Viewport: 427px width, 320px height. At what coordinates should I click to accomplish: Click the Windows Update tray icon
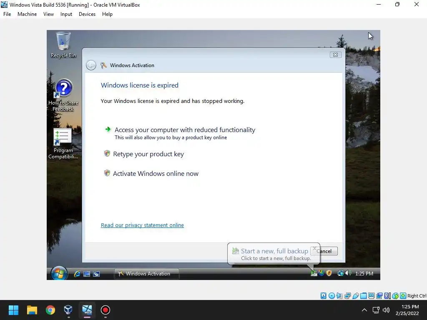tap(322, 273)
